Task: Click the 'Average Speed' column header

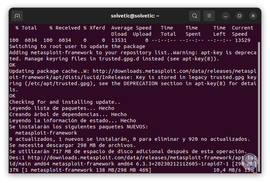Action: click(131, 28)
